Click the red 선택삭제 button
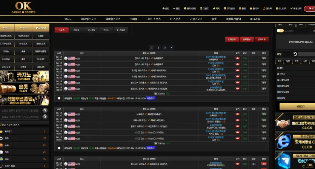The image size is (315, 169). 261,39
